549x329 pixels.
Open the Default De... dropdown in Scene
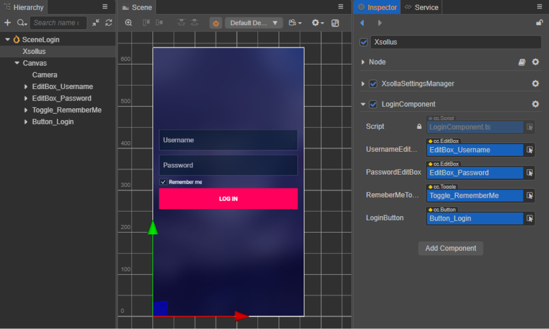coord(254,23)
